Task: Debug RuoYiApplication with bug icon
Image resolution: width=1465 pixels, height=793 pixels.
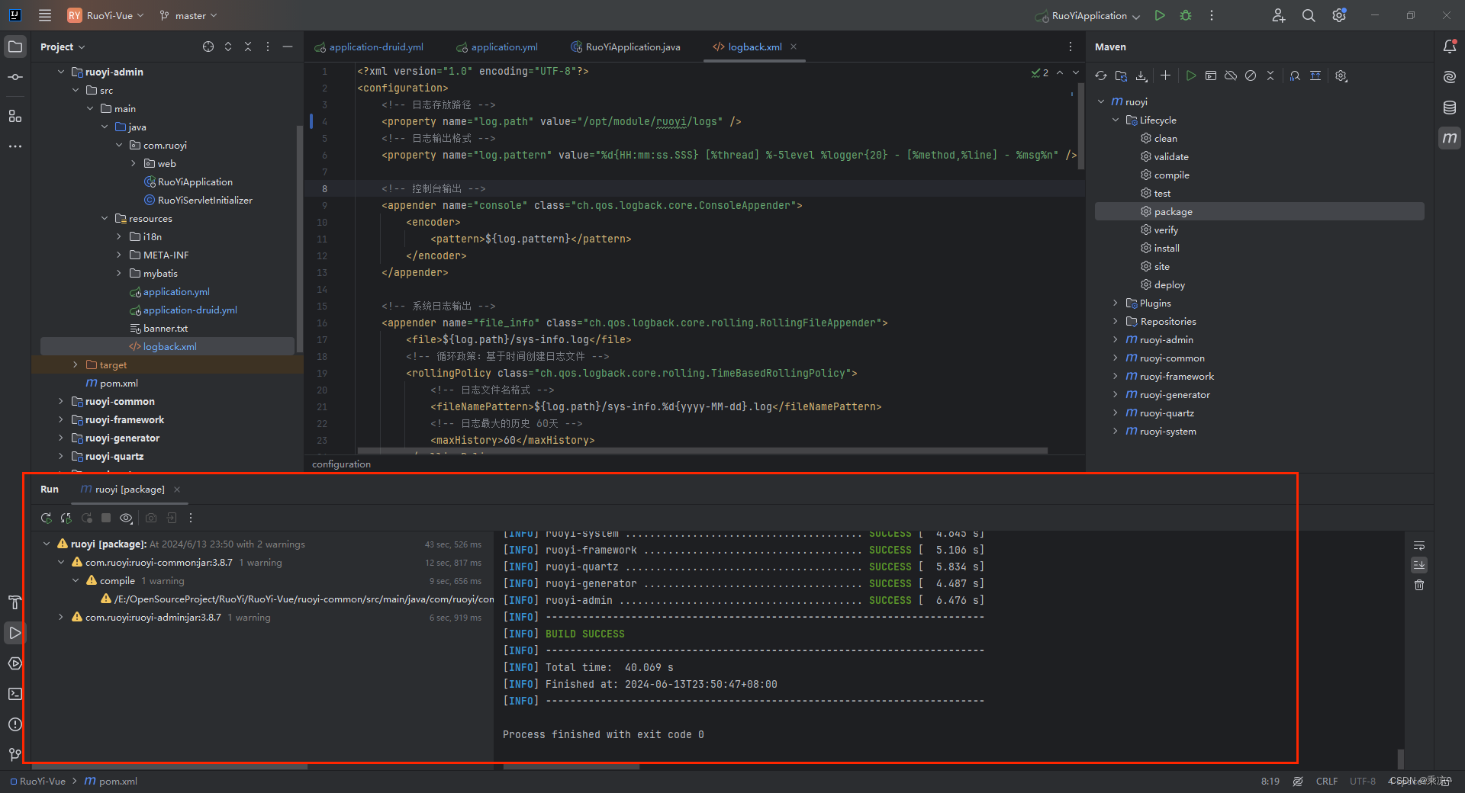Action: [1186, 15]
